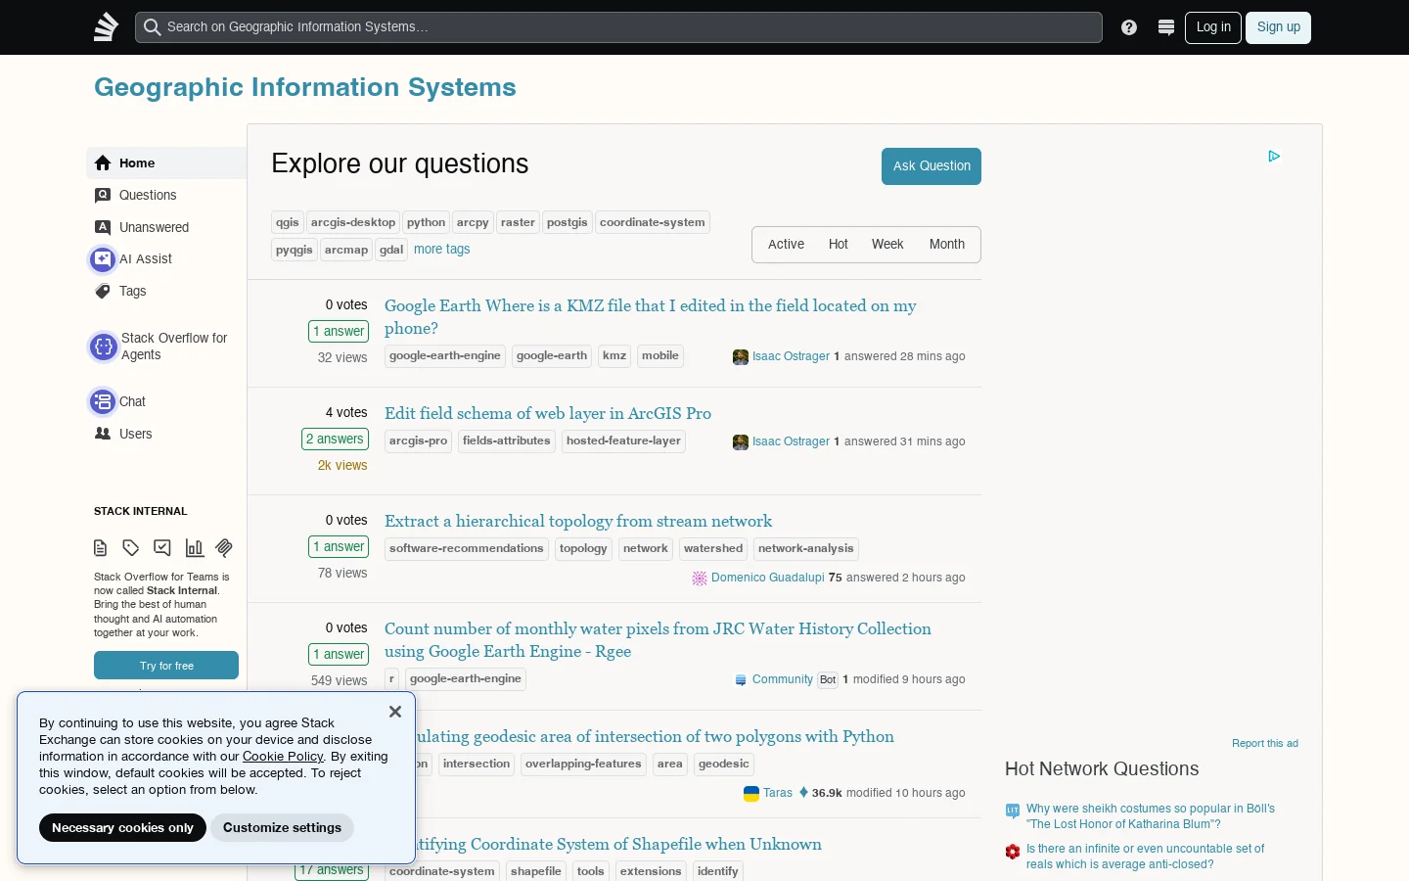Open the sheikh costumes hot network question
The height and width of the screenshot is (881, 1409).
click(1151, 817)
